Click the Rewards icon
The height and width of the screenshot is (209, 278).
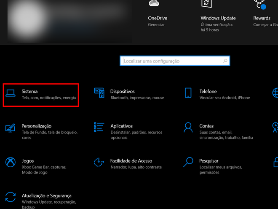click(x=260, y=5)
